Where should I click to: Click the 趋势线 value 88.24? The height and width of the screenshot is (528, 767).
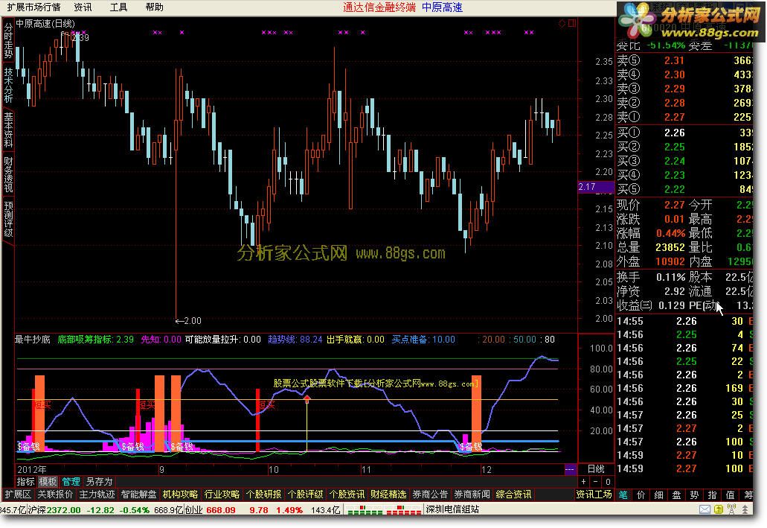(311, 340)
